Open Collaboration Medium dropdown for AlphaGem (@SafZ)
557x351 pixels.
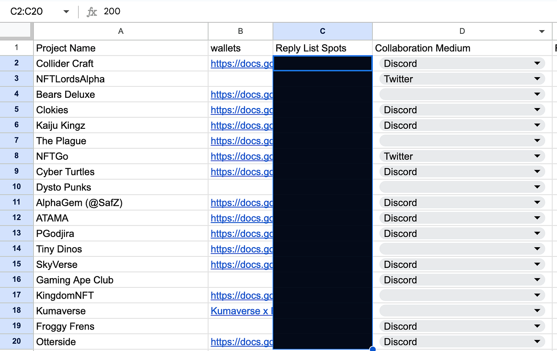click(537, 202)
